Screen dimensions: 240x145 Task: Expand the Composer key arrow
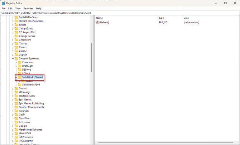[x=16, y=62]
